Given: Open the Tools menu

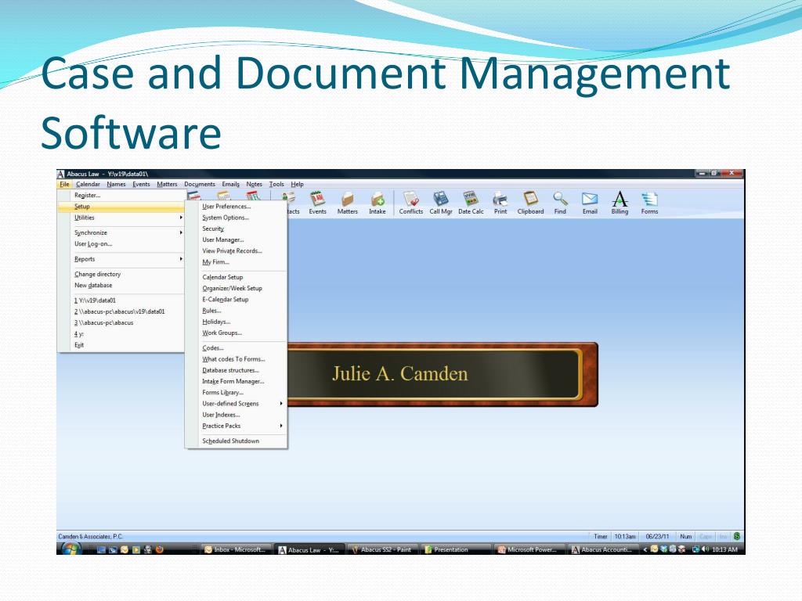Looking at the screenshot, I should 276,184.
